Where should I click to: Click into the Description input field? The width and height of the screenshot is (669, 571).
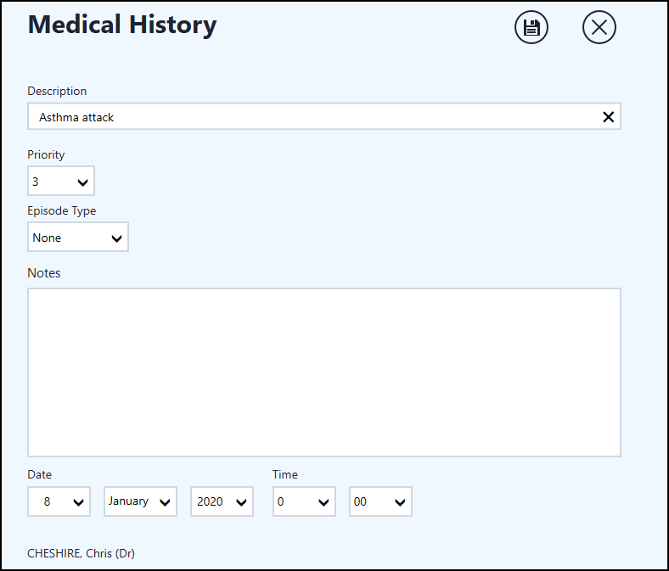click(x=314, y=117)
